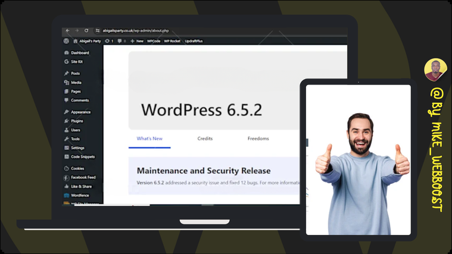Switch to the Freedoms tab
The height and width of the screenshot is (254, 452).
click(258, 139)
